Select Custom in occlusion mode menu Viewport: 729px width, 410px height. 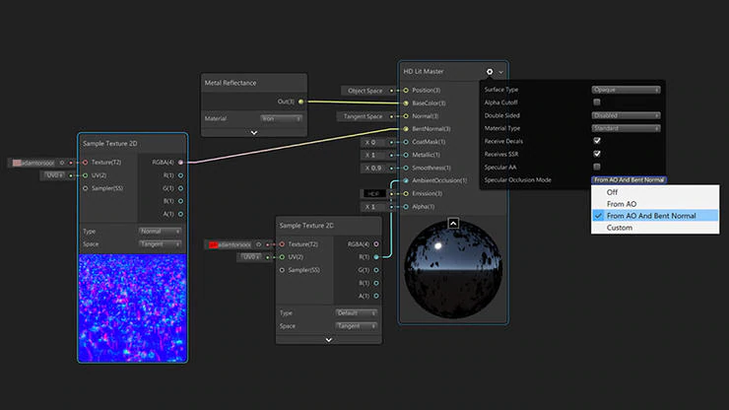[655, 228]
